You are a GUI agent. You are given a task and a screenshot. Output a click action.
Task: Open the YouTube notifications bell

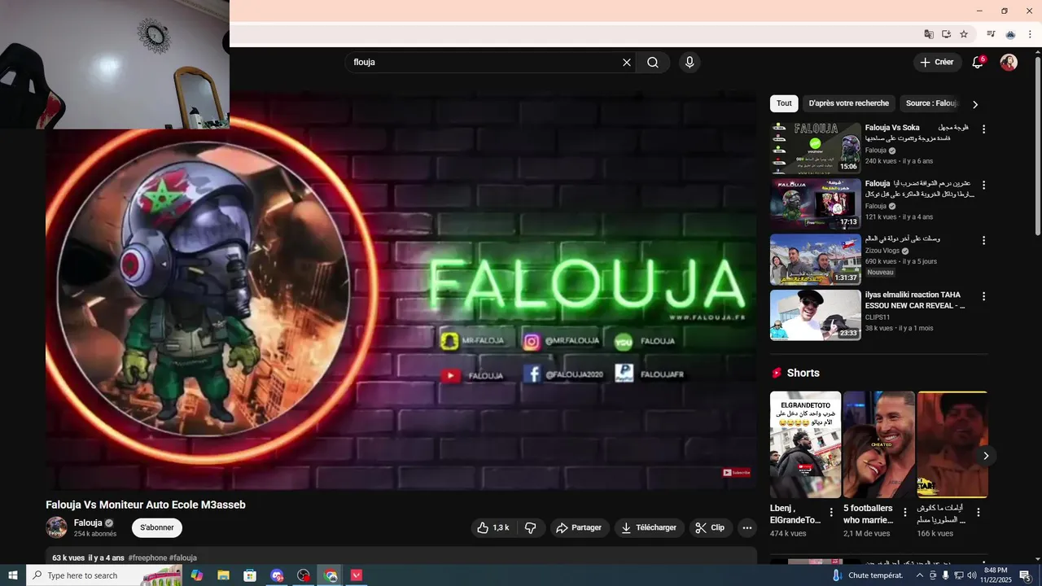[x=979, y=63]
